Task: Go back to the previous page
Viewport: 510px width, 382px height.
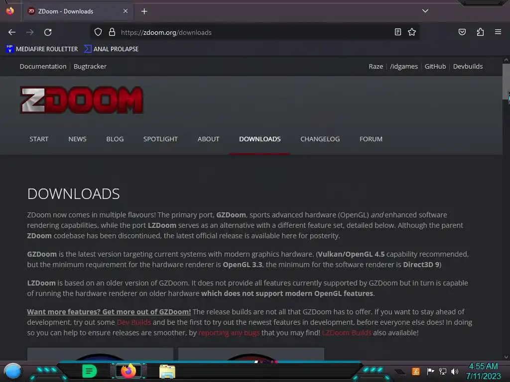Action: click(12, 32)
